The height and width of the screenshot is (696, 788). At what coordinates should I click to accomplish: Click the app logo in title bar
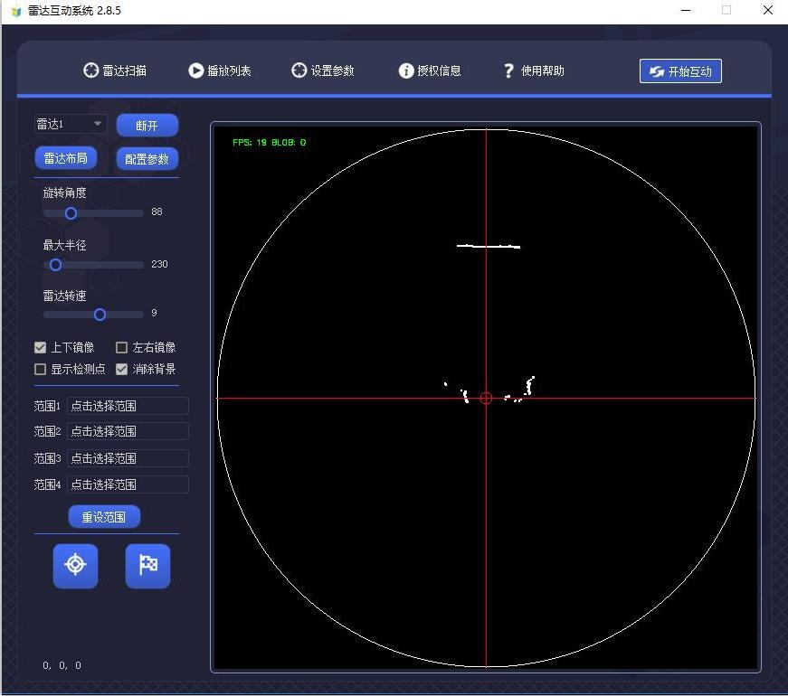coord(15,11)
